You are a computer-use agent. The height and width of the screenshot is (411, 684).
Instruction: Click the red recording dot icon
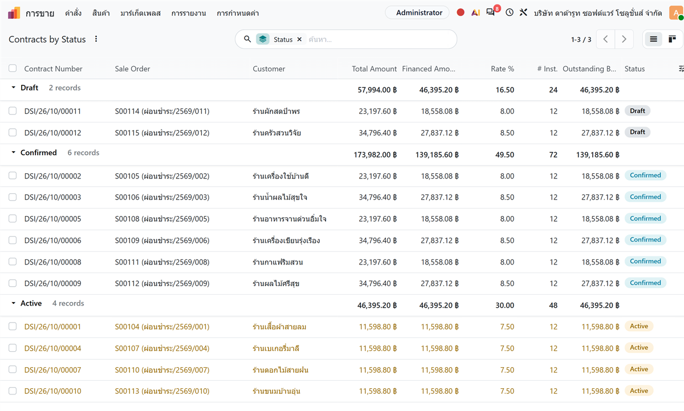(461, 13)
